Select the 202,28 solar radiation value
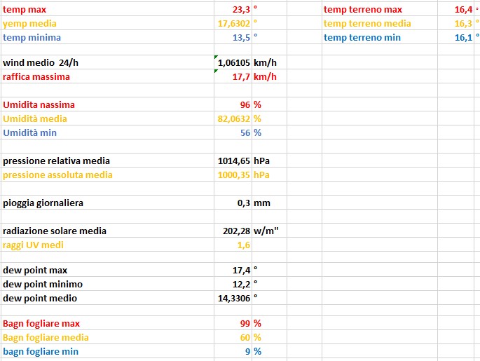 pyautogui.click(x=235, y=231)
